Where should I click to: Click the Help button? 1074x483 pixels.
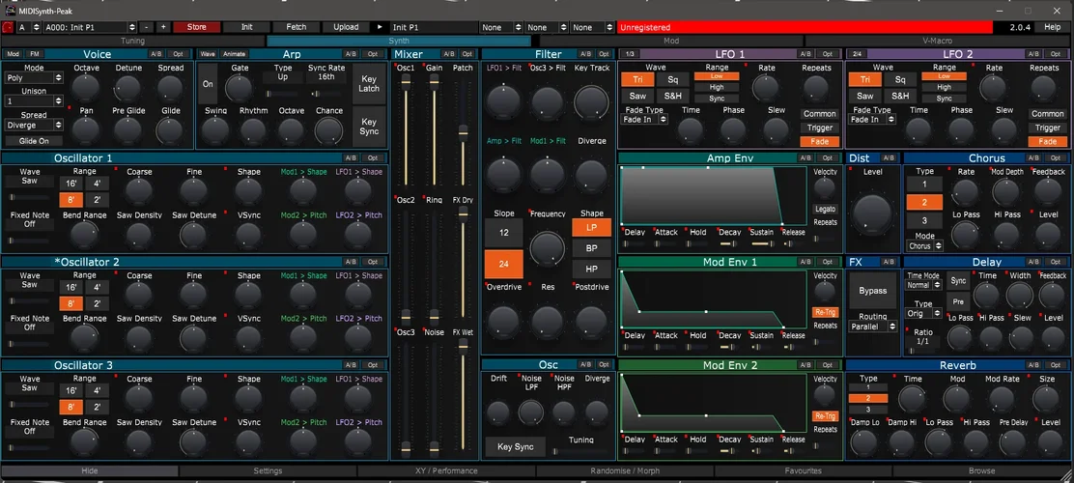1052,27
